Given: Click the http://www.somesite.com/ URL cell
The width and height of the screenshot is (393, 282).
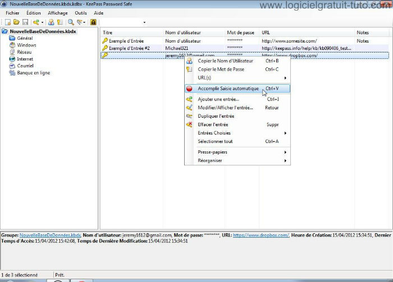Looking at the screenshot, I should (x=289, y=41).
